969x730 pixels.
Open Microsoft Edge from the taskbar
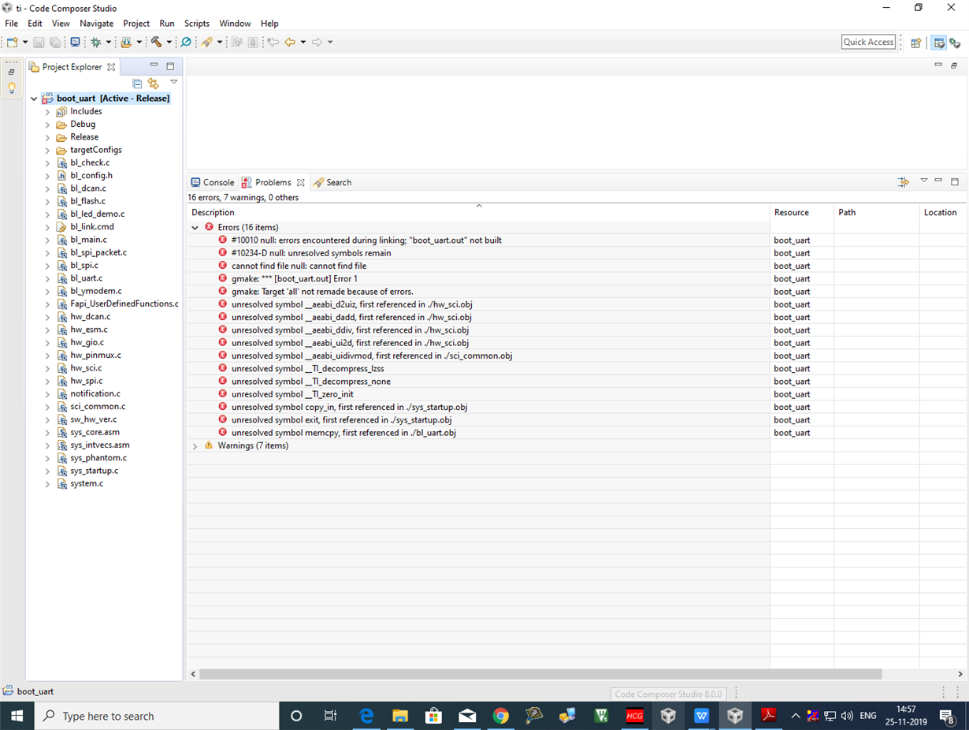[x=366, y=716]
